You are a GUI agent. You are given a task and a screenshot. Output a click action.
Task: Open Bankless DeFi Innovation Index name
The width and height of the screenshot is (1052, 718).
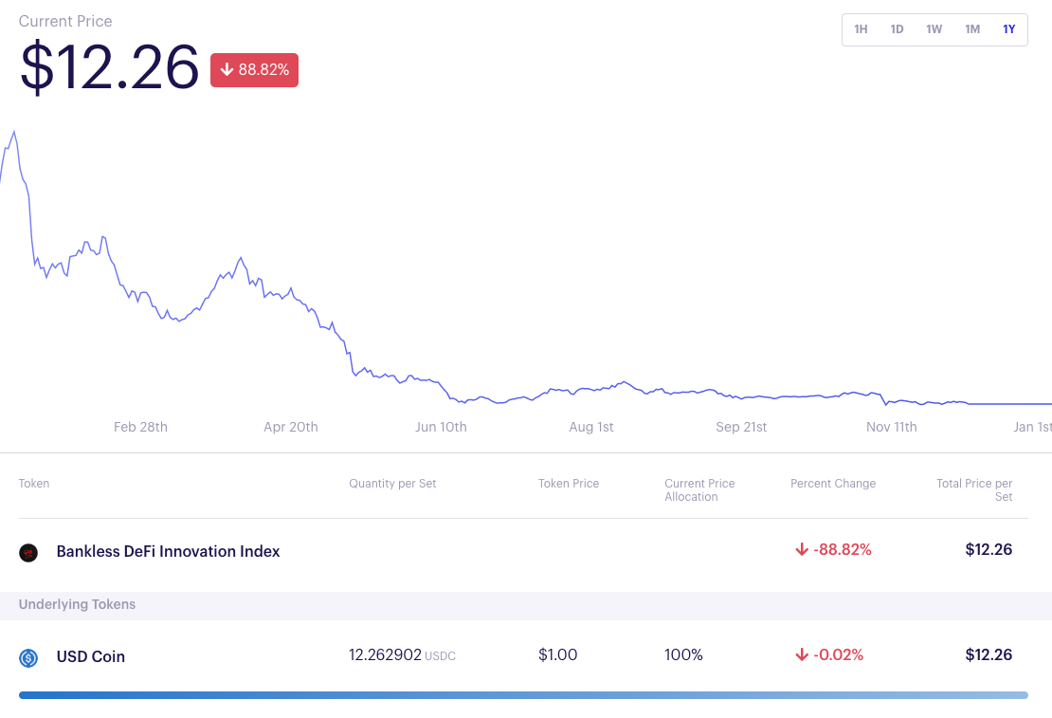[168, 551]
